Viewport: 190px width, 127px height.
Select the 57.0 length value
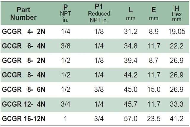point(131,119)
